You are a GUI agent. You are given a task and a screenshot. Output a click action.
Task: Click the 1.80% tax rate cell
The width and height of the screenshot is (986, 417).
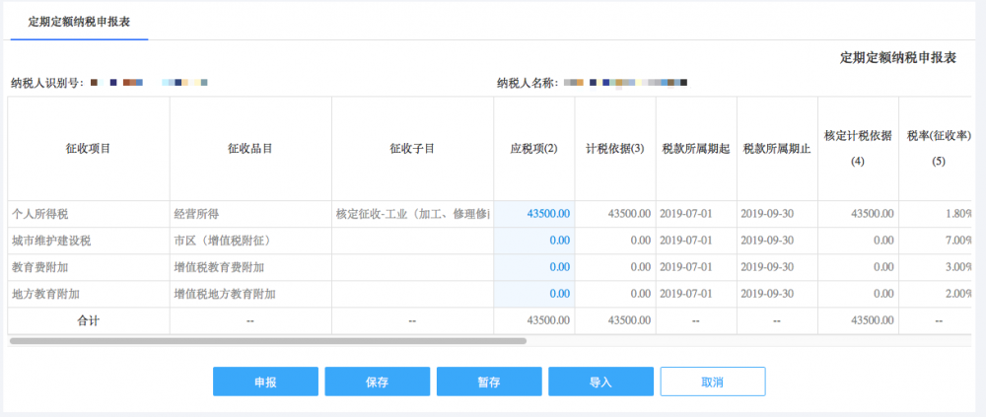pos(937,214)
